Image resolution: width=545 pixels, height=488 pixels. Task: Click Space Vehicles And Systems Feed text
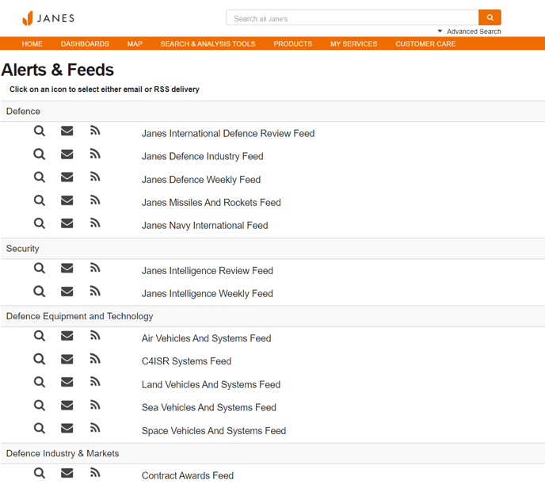click(214, 431)
